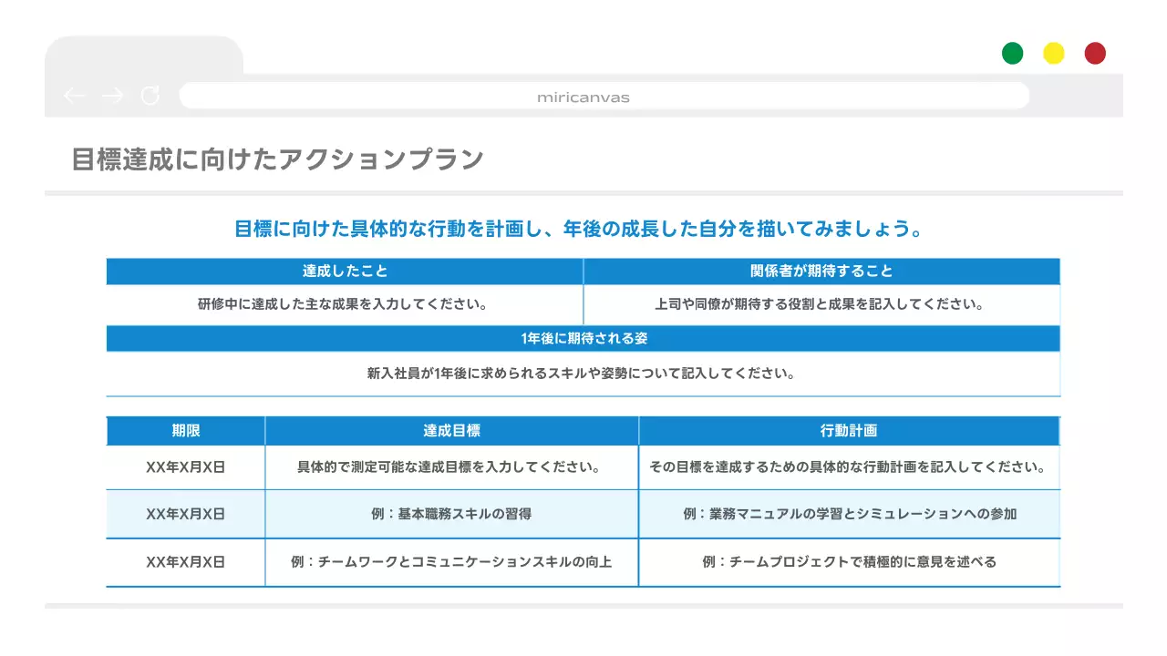Select the 関係者が期待すること header cell
Screen dimensions: 1167x656
pyautogui.click(x=821, y=271)
